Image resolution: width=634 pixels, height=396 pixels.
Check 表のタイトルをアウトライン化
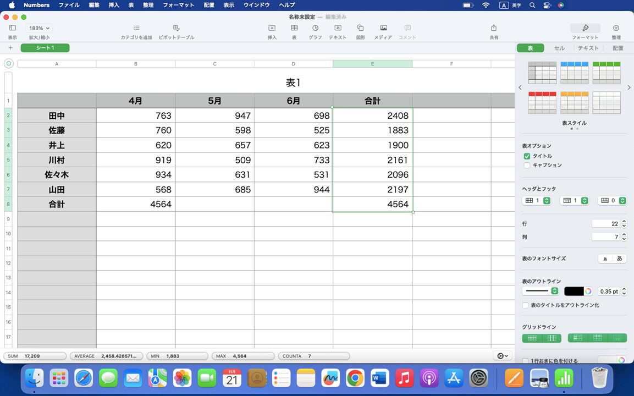(525, 305)
